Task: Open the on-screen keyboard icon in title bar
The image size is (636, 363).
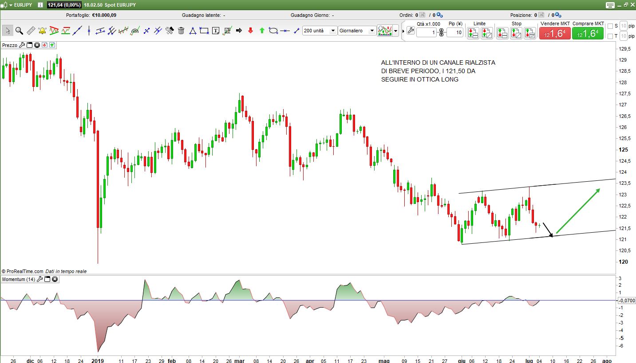Action: pos(610,5)
